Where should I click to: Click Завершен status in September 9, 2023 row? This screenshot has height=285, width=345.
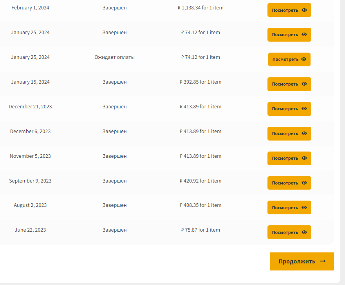click(114, 181)
